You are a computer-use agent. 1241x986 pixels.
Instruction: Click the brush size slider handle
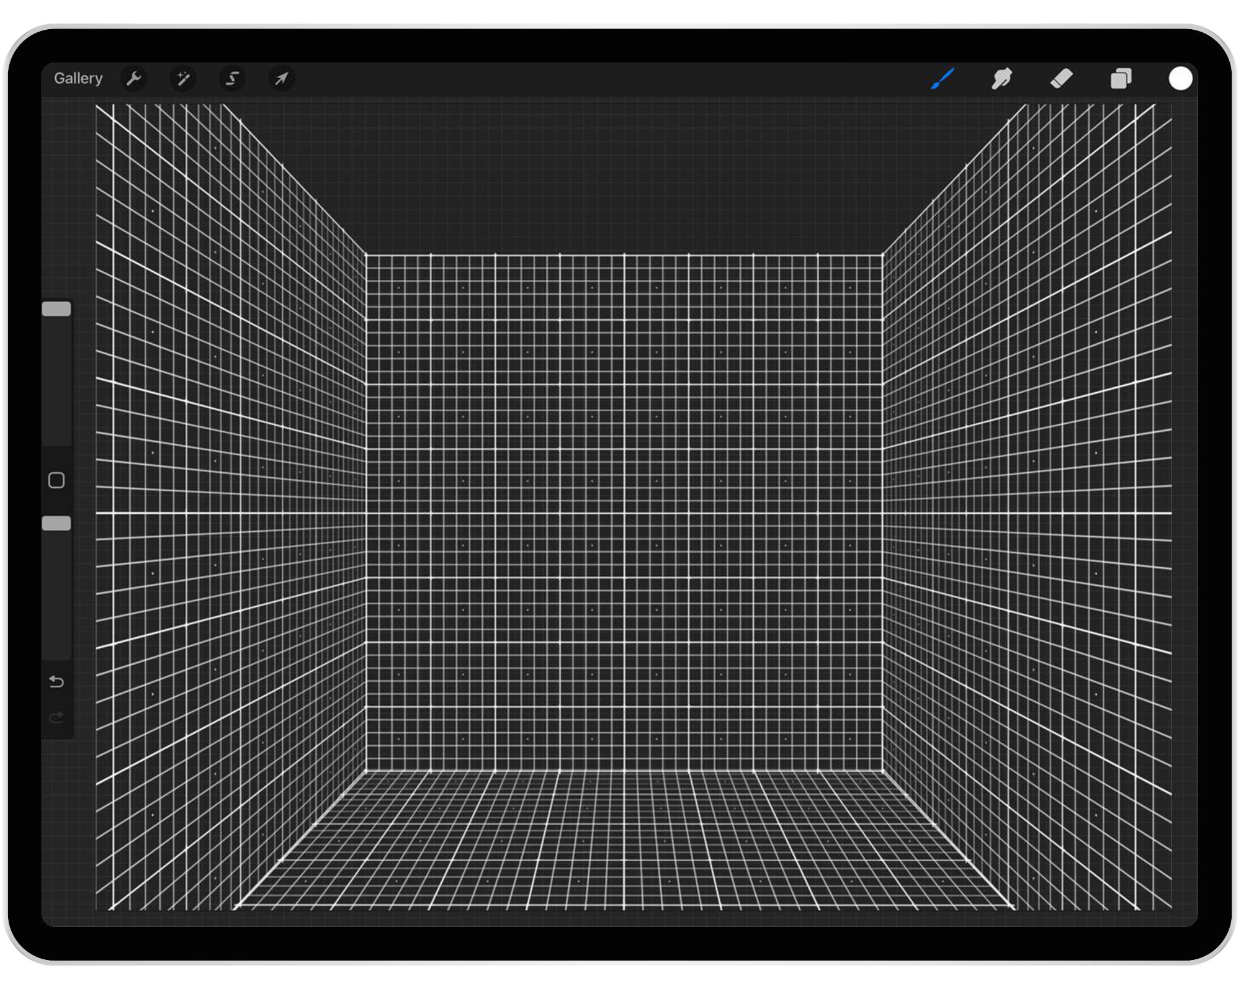pyautogui.click(x=56, y=309)
